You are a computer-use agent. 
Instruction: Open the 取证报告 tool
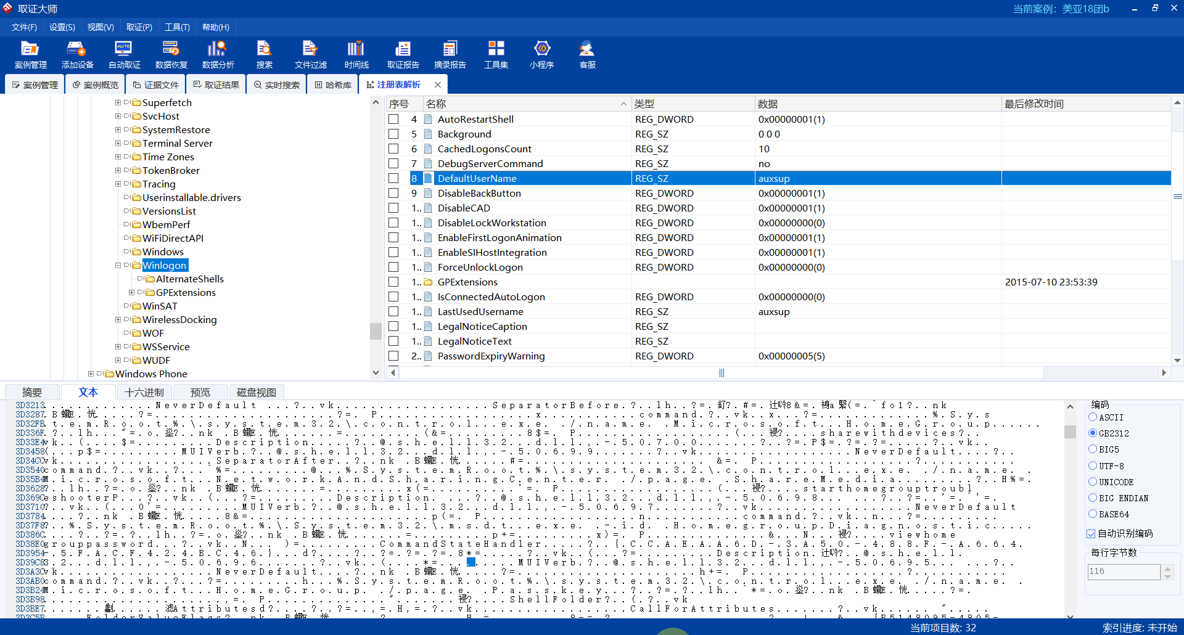[x=403, y=54]
